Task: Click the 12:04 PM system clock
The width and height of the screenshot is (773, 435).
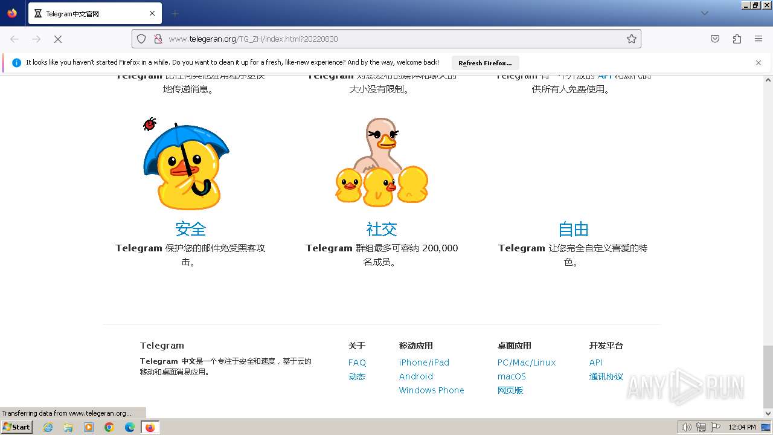Action: pos(742,427)
